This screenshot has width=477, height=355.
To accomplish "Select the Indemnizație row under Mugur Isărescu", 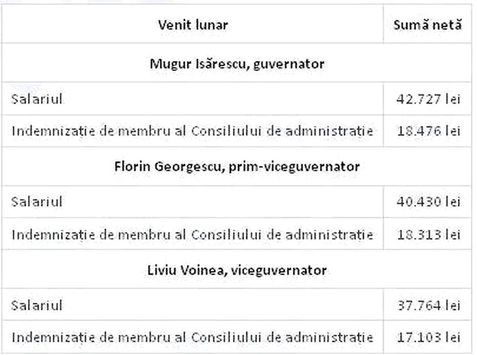I will (192, 131).
